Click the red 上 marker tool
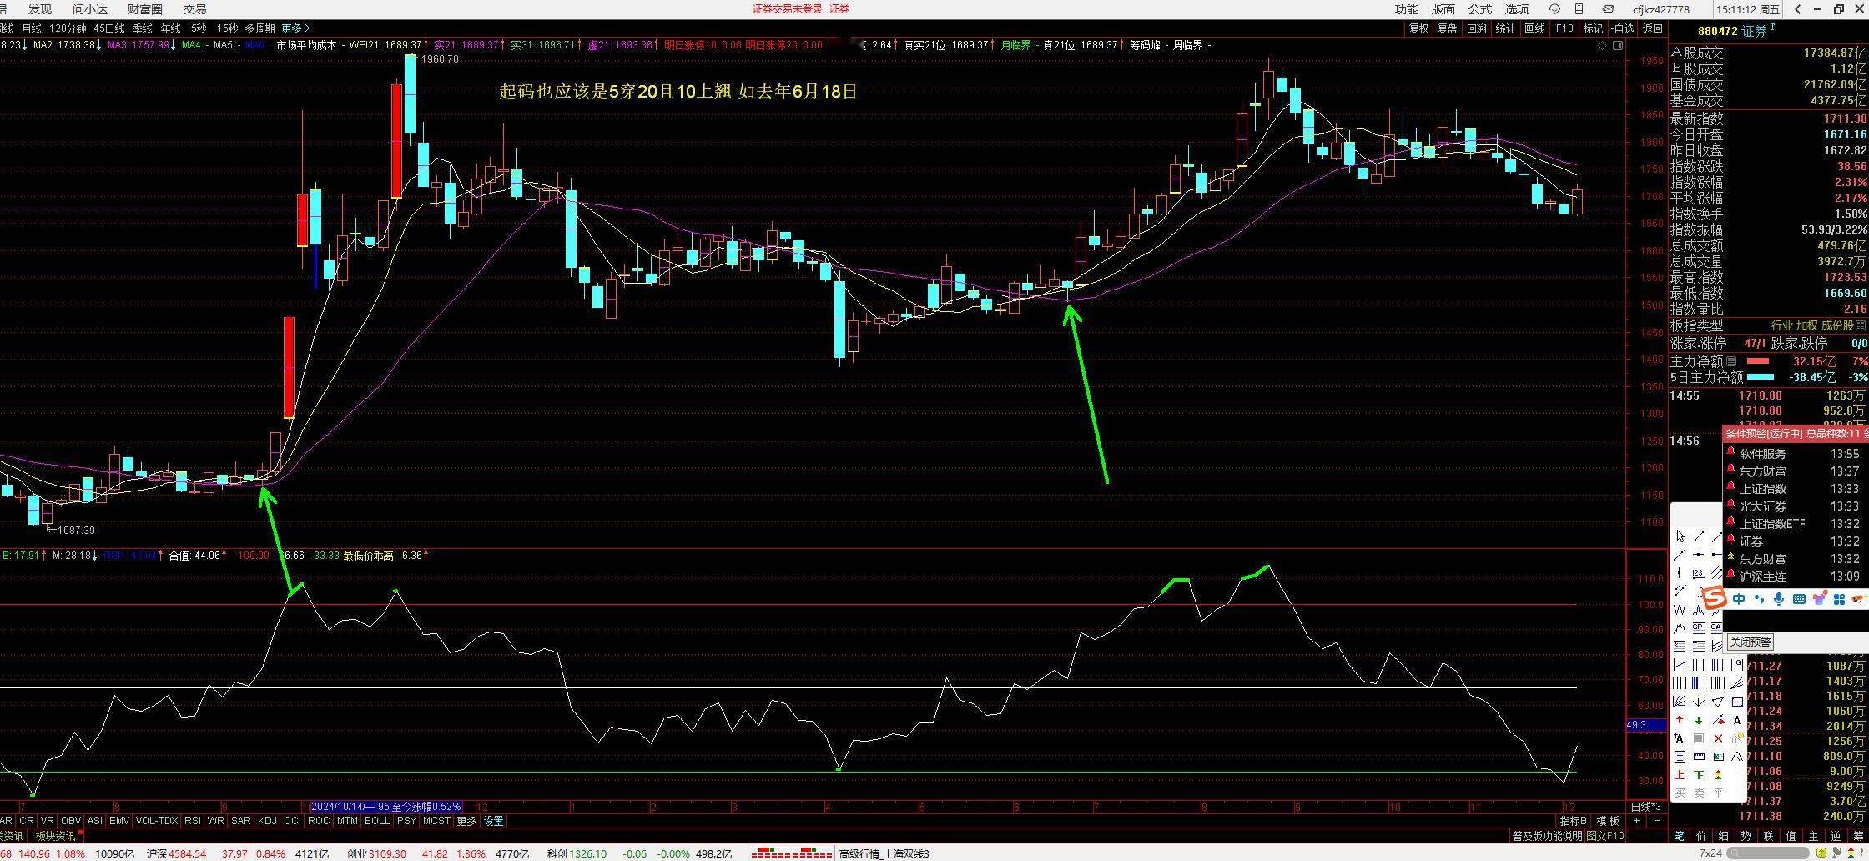Viewport: 1869px width, 861px height. (1680, 775)
